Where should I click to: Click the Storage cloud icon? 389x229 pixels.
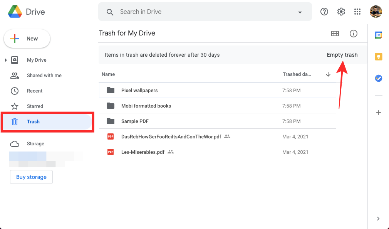(x=15, y=144)
